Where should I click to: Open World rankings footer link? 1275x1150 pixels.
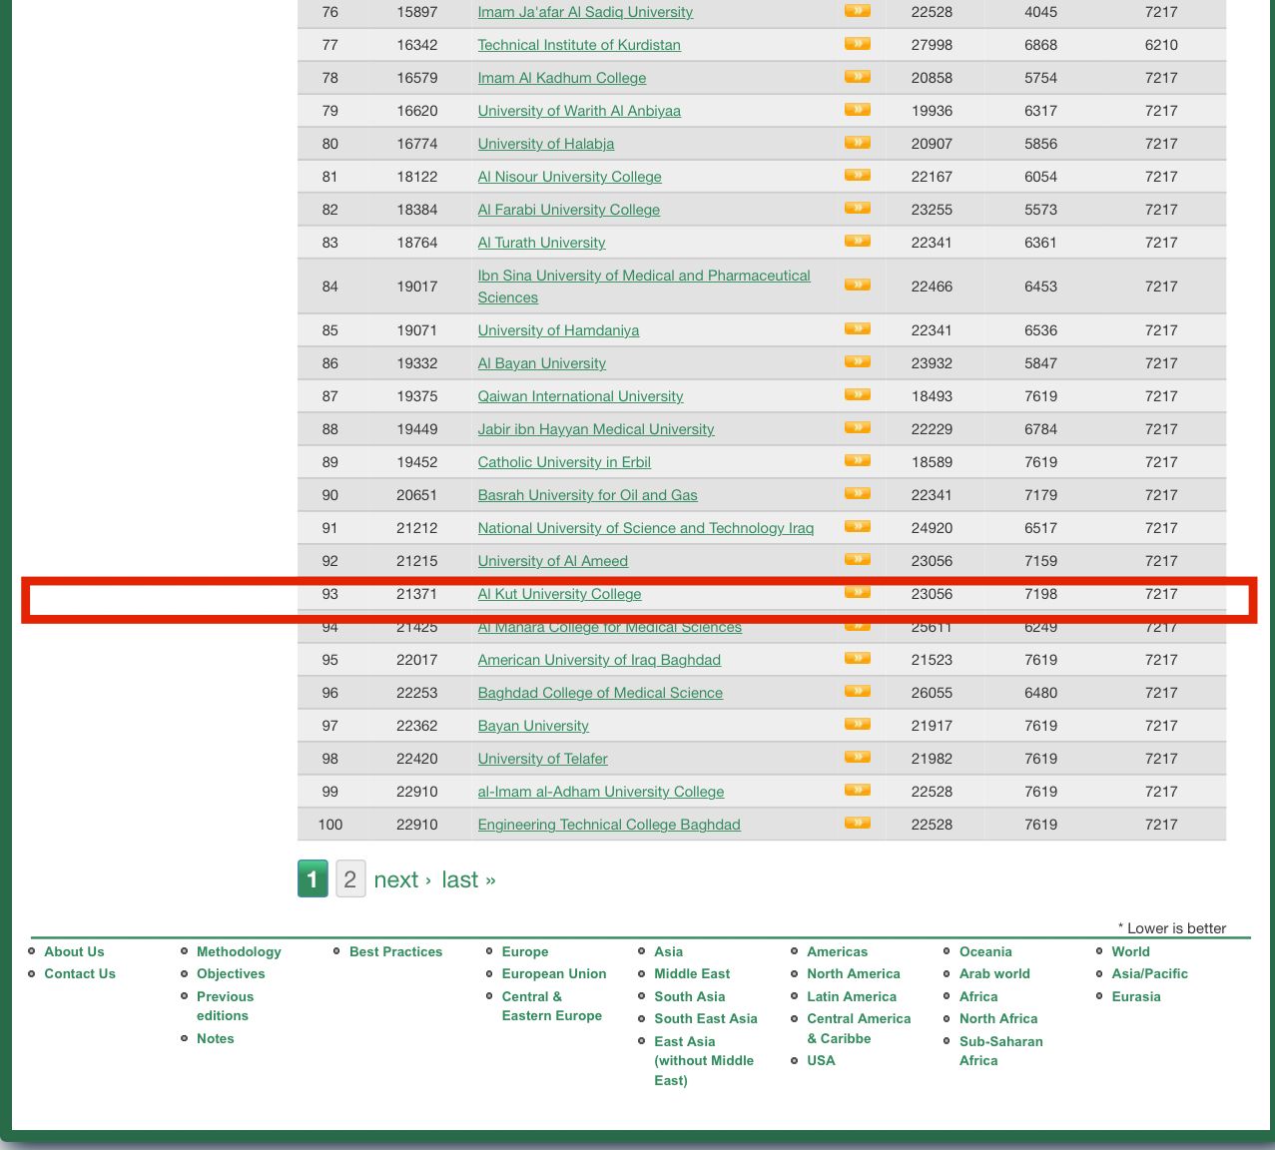pos(1130,951)
